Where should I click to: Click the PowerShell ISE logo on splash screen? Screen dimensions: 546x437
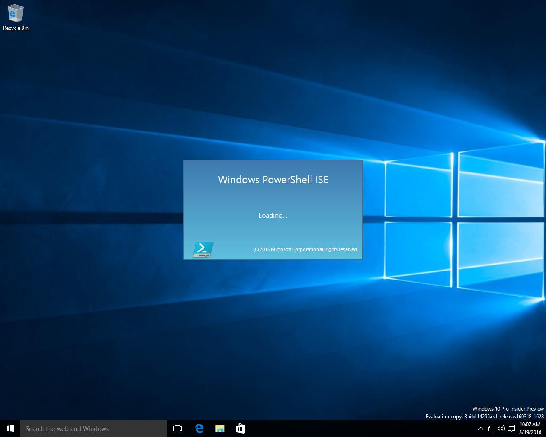[x=203, y=250]
